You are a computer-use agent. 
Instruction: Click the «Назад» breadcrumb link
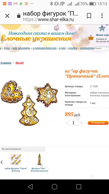19,63
